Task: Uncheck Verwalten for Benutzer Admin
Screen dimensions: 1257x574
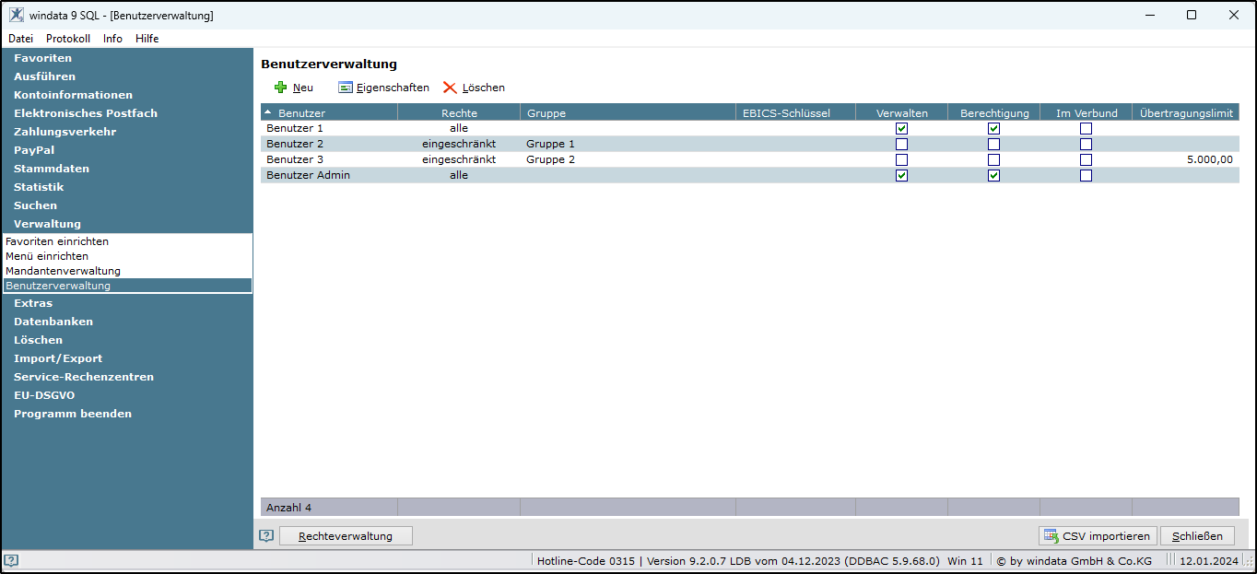Action: pos(901,175)
